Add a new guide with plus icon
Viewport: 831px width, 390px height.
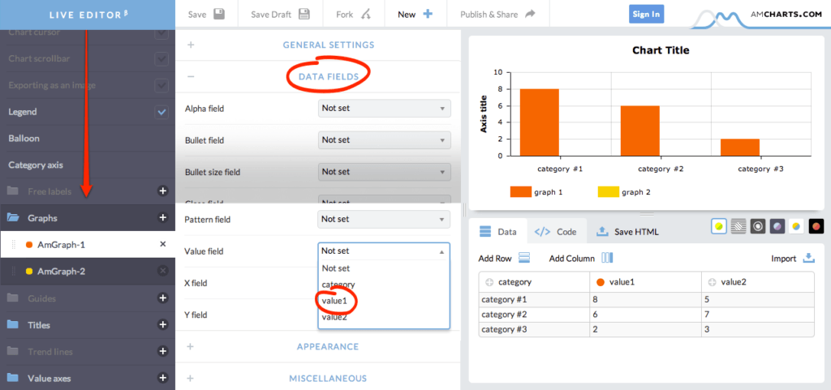(x=162, y=298)
